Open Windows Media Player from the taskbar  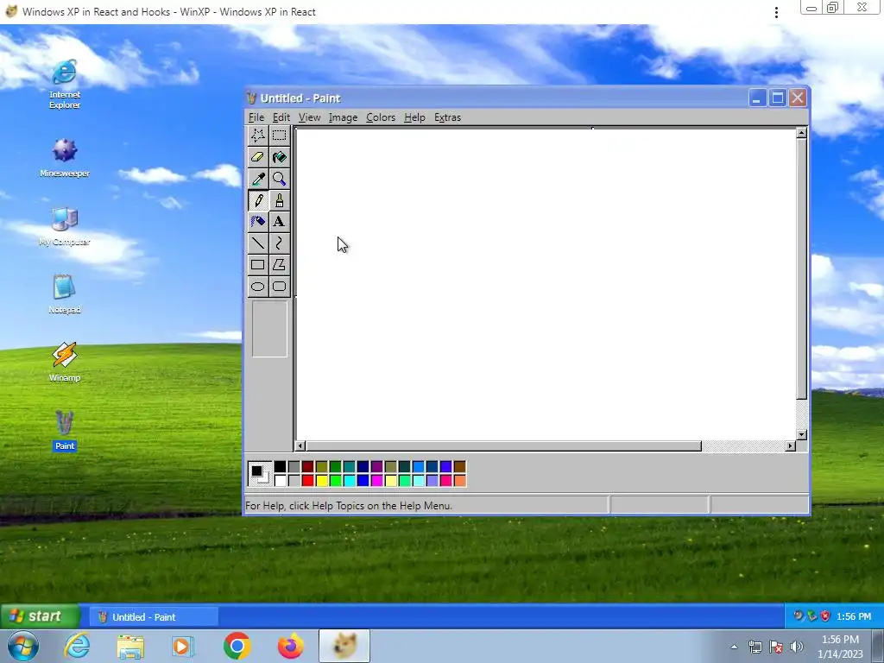coord(182,646)
